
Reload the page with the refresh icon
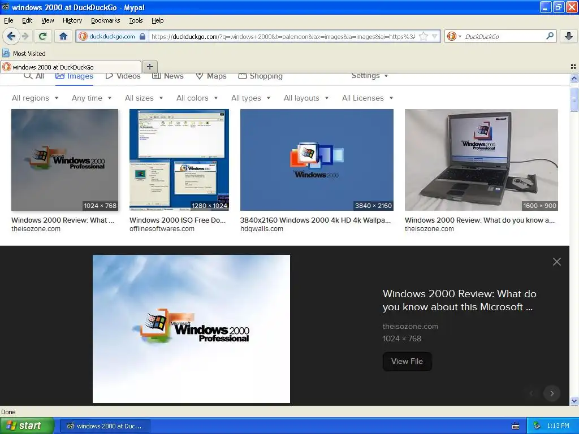(x=42, y=36)
